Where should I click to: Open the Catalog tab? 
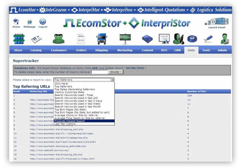tap(36, 50)
